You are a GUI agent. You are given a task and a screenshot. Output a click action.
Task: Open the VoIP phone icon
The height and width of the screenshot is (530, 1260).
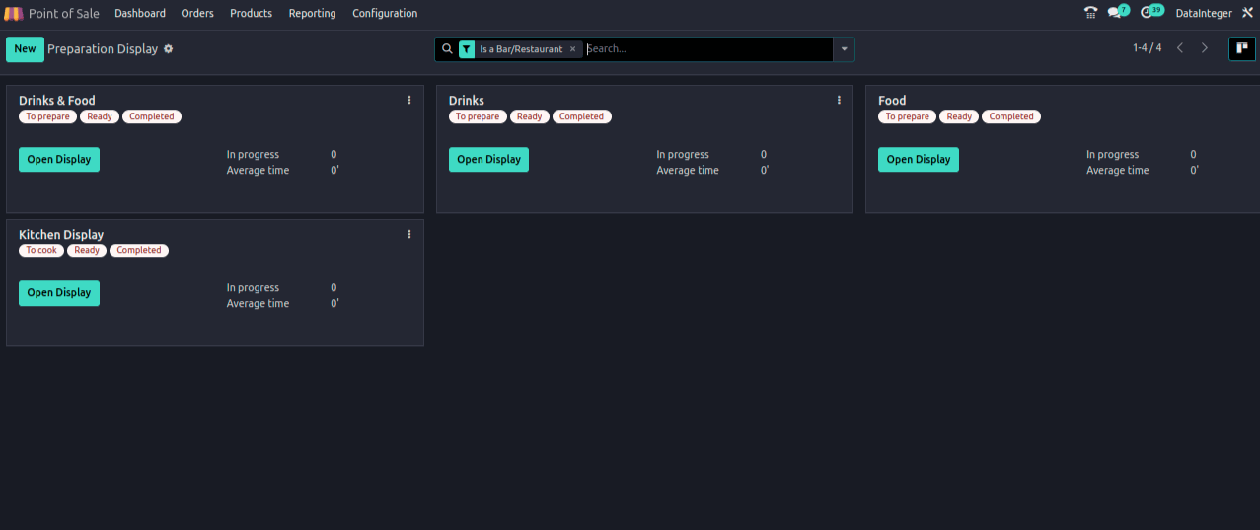tap(1090, 13)
